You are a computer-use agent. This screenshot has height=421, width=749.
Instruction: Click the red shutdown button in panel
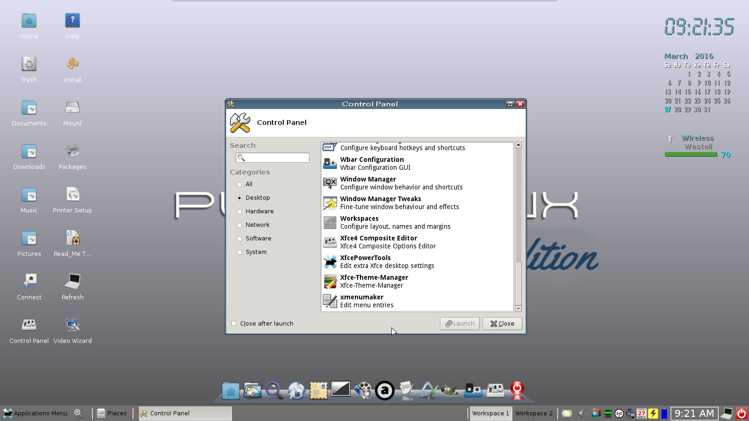tap(742, 414)
